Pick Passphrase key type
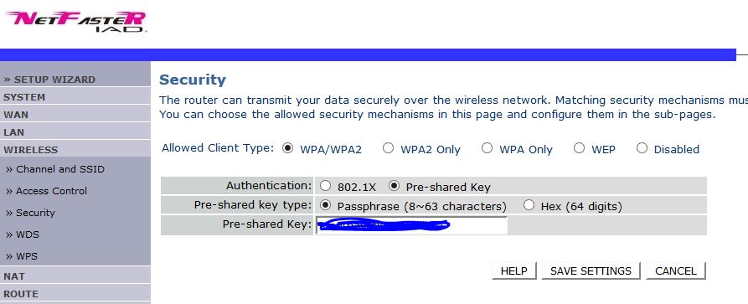 (325, 205)
